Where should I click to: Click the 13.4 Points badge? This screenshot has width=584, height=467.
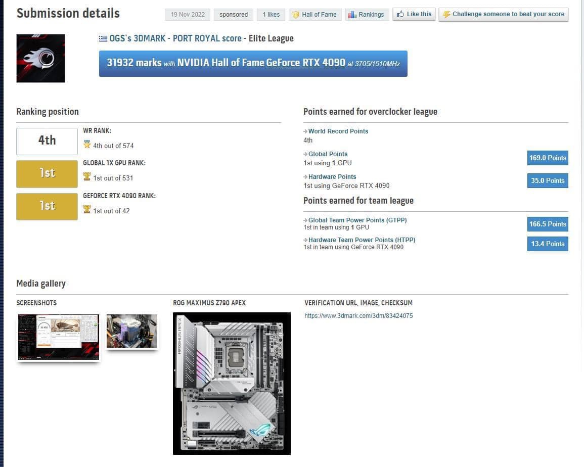pyautogui.click(x=548, y=244)
